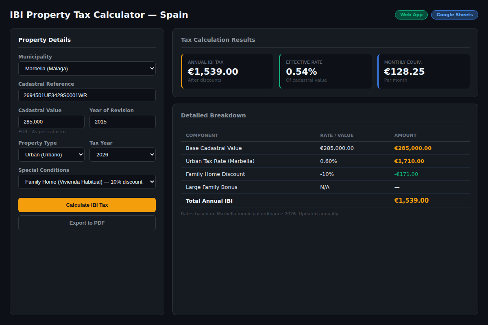This screenshot has width=488, height=325.
Task: Switch to the Web App tab
Action: click(411, 15)
